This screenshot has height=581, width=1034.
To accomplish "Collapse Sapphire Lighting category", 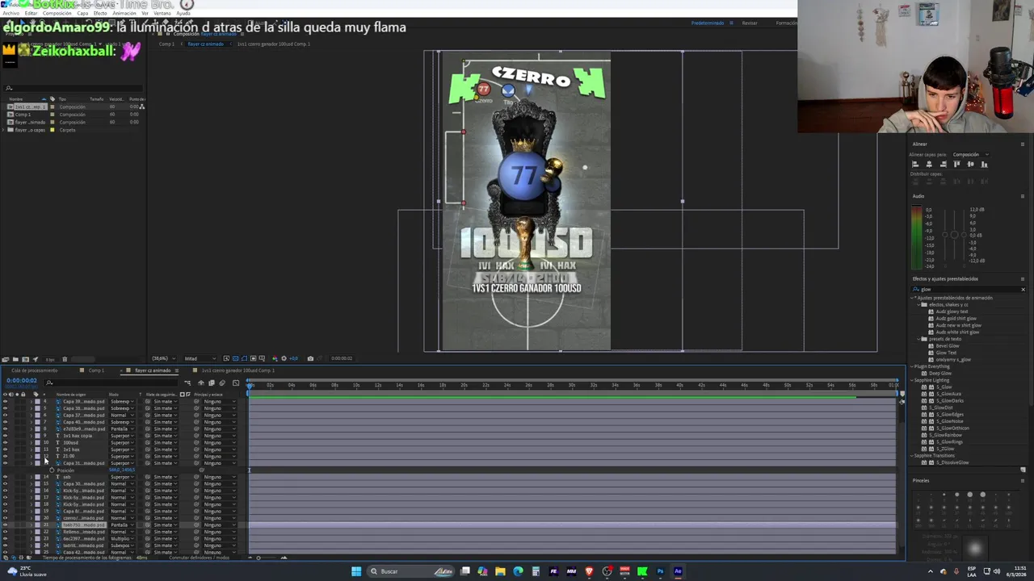I will coord(912,380).
